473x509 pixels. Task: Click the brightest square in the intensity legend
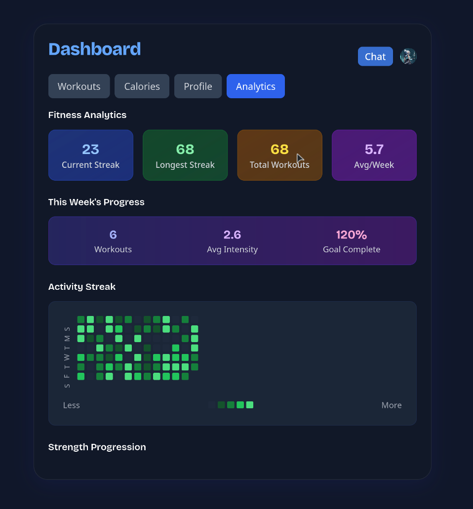[250, 405]
